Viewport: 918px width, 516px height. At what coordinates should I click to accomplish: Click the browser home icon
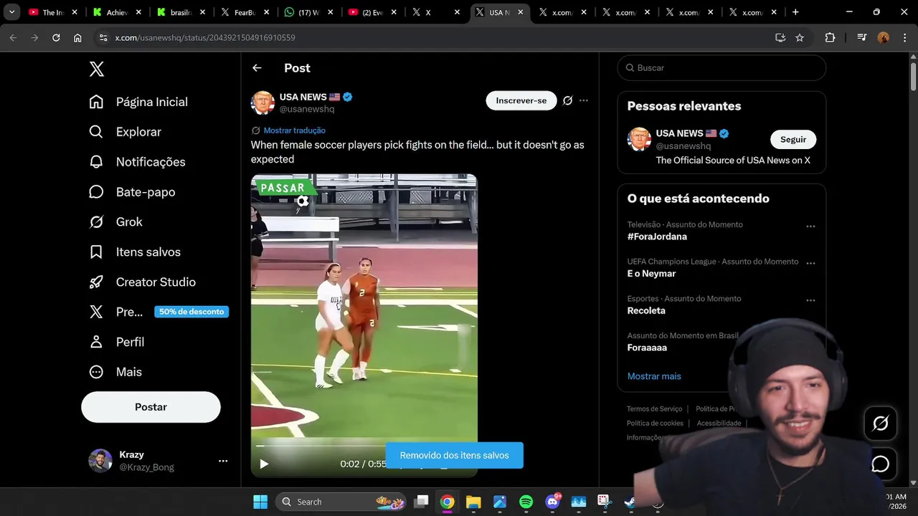[x=77, y=37]
